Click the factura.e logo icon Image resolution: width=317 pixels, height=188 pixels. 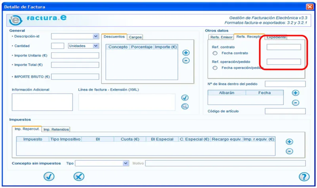tap(15, 20)
